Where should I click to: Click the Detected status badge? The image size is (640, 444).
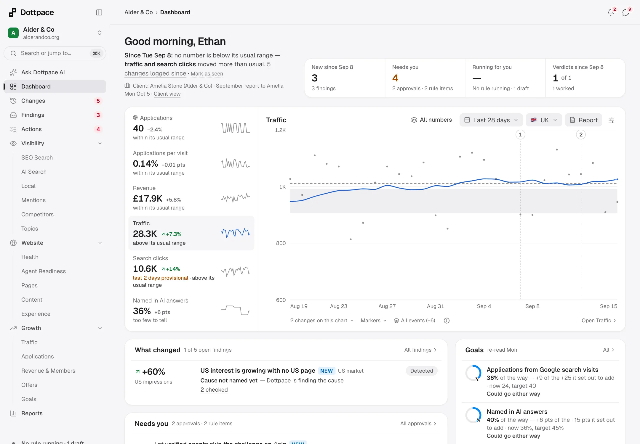422,371
